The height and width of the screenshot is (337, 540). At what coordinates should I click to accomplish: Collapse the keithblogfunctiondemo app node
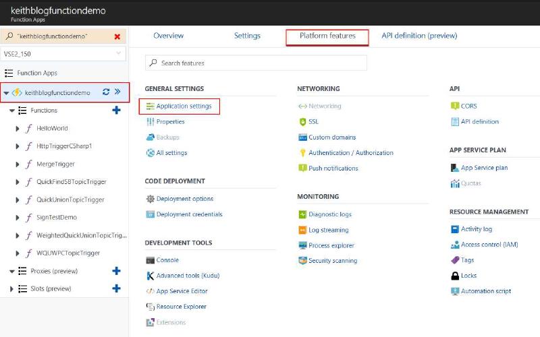(6, 92)
